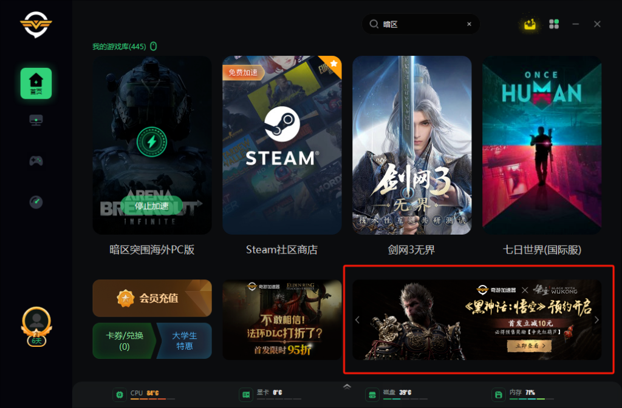The height and width of the screenshot is (408, 622).
Task: Click the mouse icon beside 我的游戏库
Action: click(x=154, y=46)
